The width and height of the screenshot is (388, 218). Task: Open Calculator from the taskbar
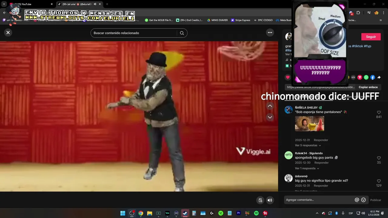194,213
